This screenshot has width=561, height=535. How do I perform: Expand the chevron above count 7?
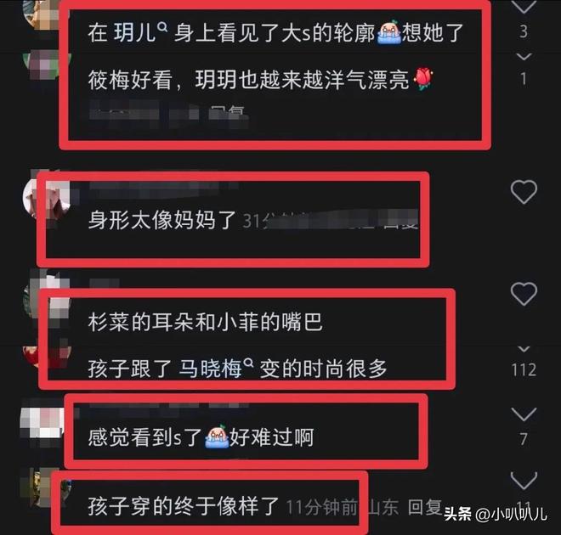coord(524,414)
